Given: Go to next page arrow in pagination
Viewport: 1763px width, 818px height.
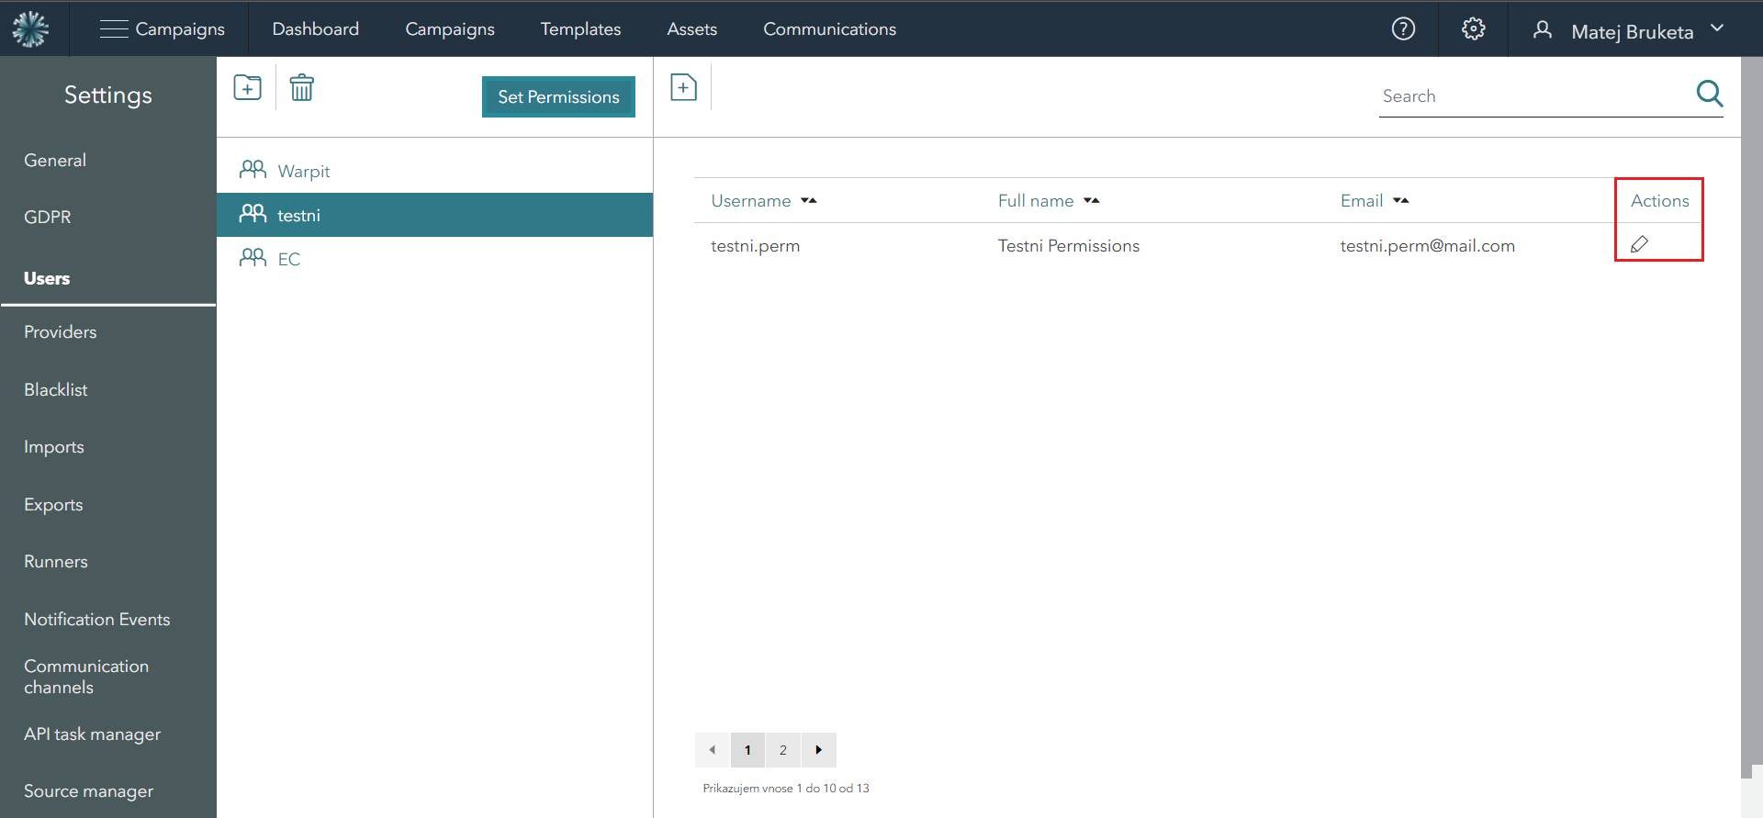Looking at the screenshot, I should (x=818, y=750).
